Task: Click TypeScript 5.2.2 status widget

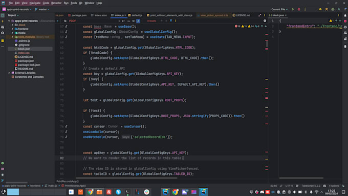Action: click(x=311, y=186)
